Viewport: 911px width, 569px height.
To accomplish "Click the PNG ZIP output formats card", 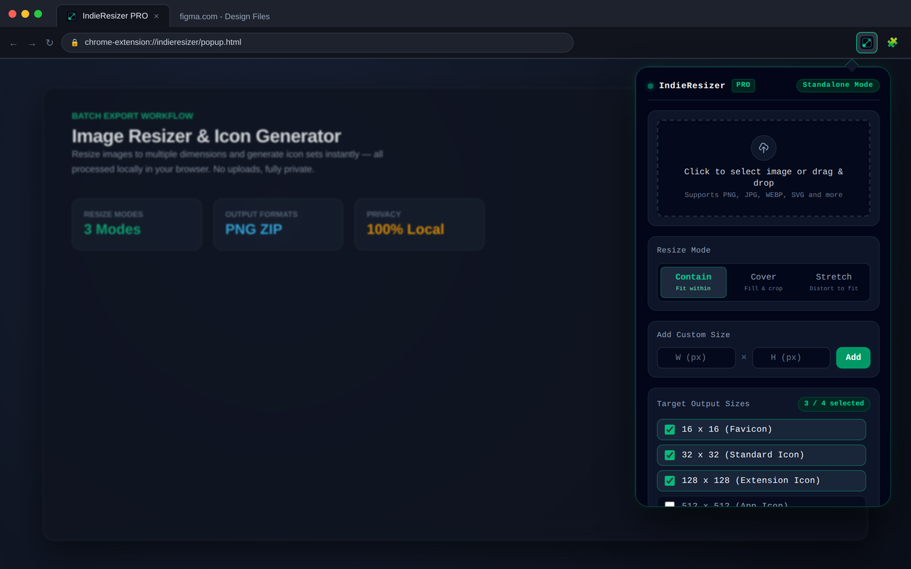I will [x=278, y=224].
